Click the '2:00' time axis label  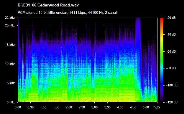click(x=69, y=107)
